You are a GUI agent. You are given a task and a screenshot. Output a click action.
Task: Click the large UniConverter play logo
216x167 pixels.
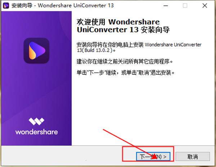click(x=36, y=51)
